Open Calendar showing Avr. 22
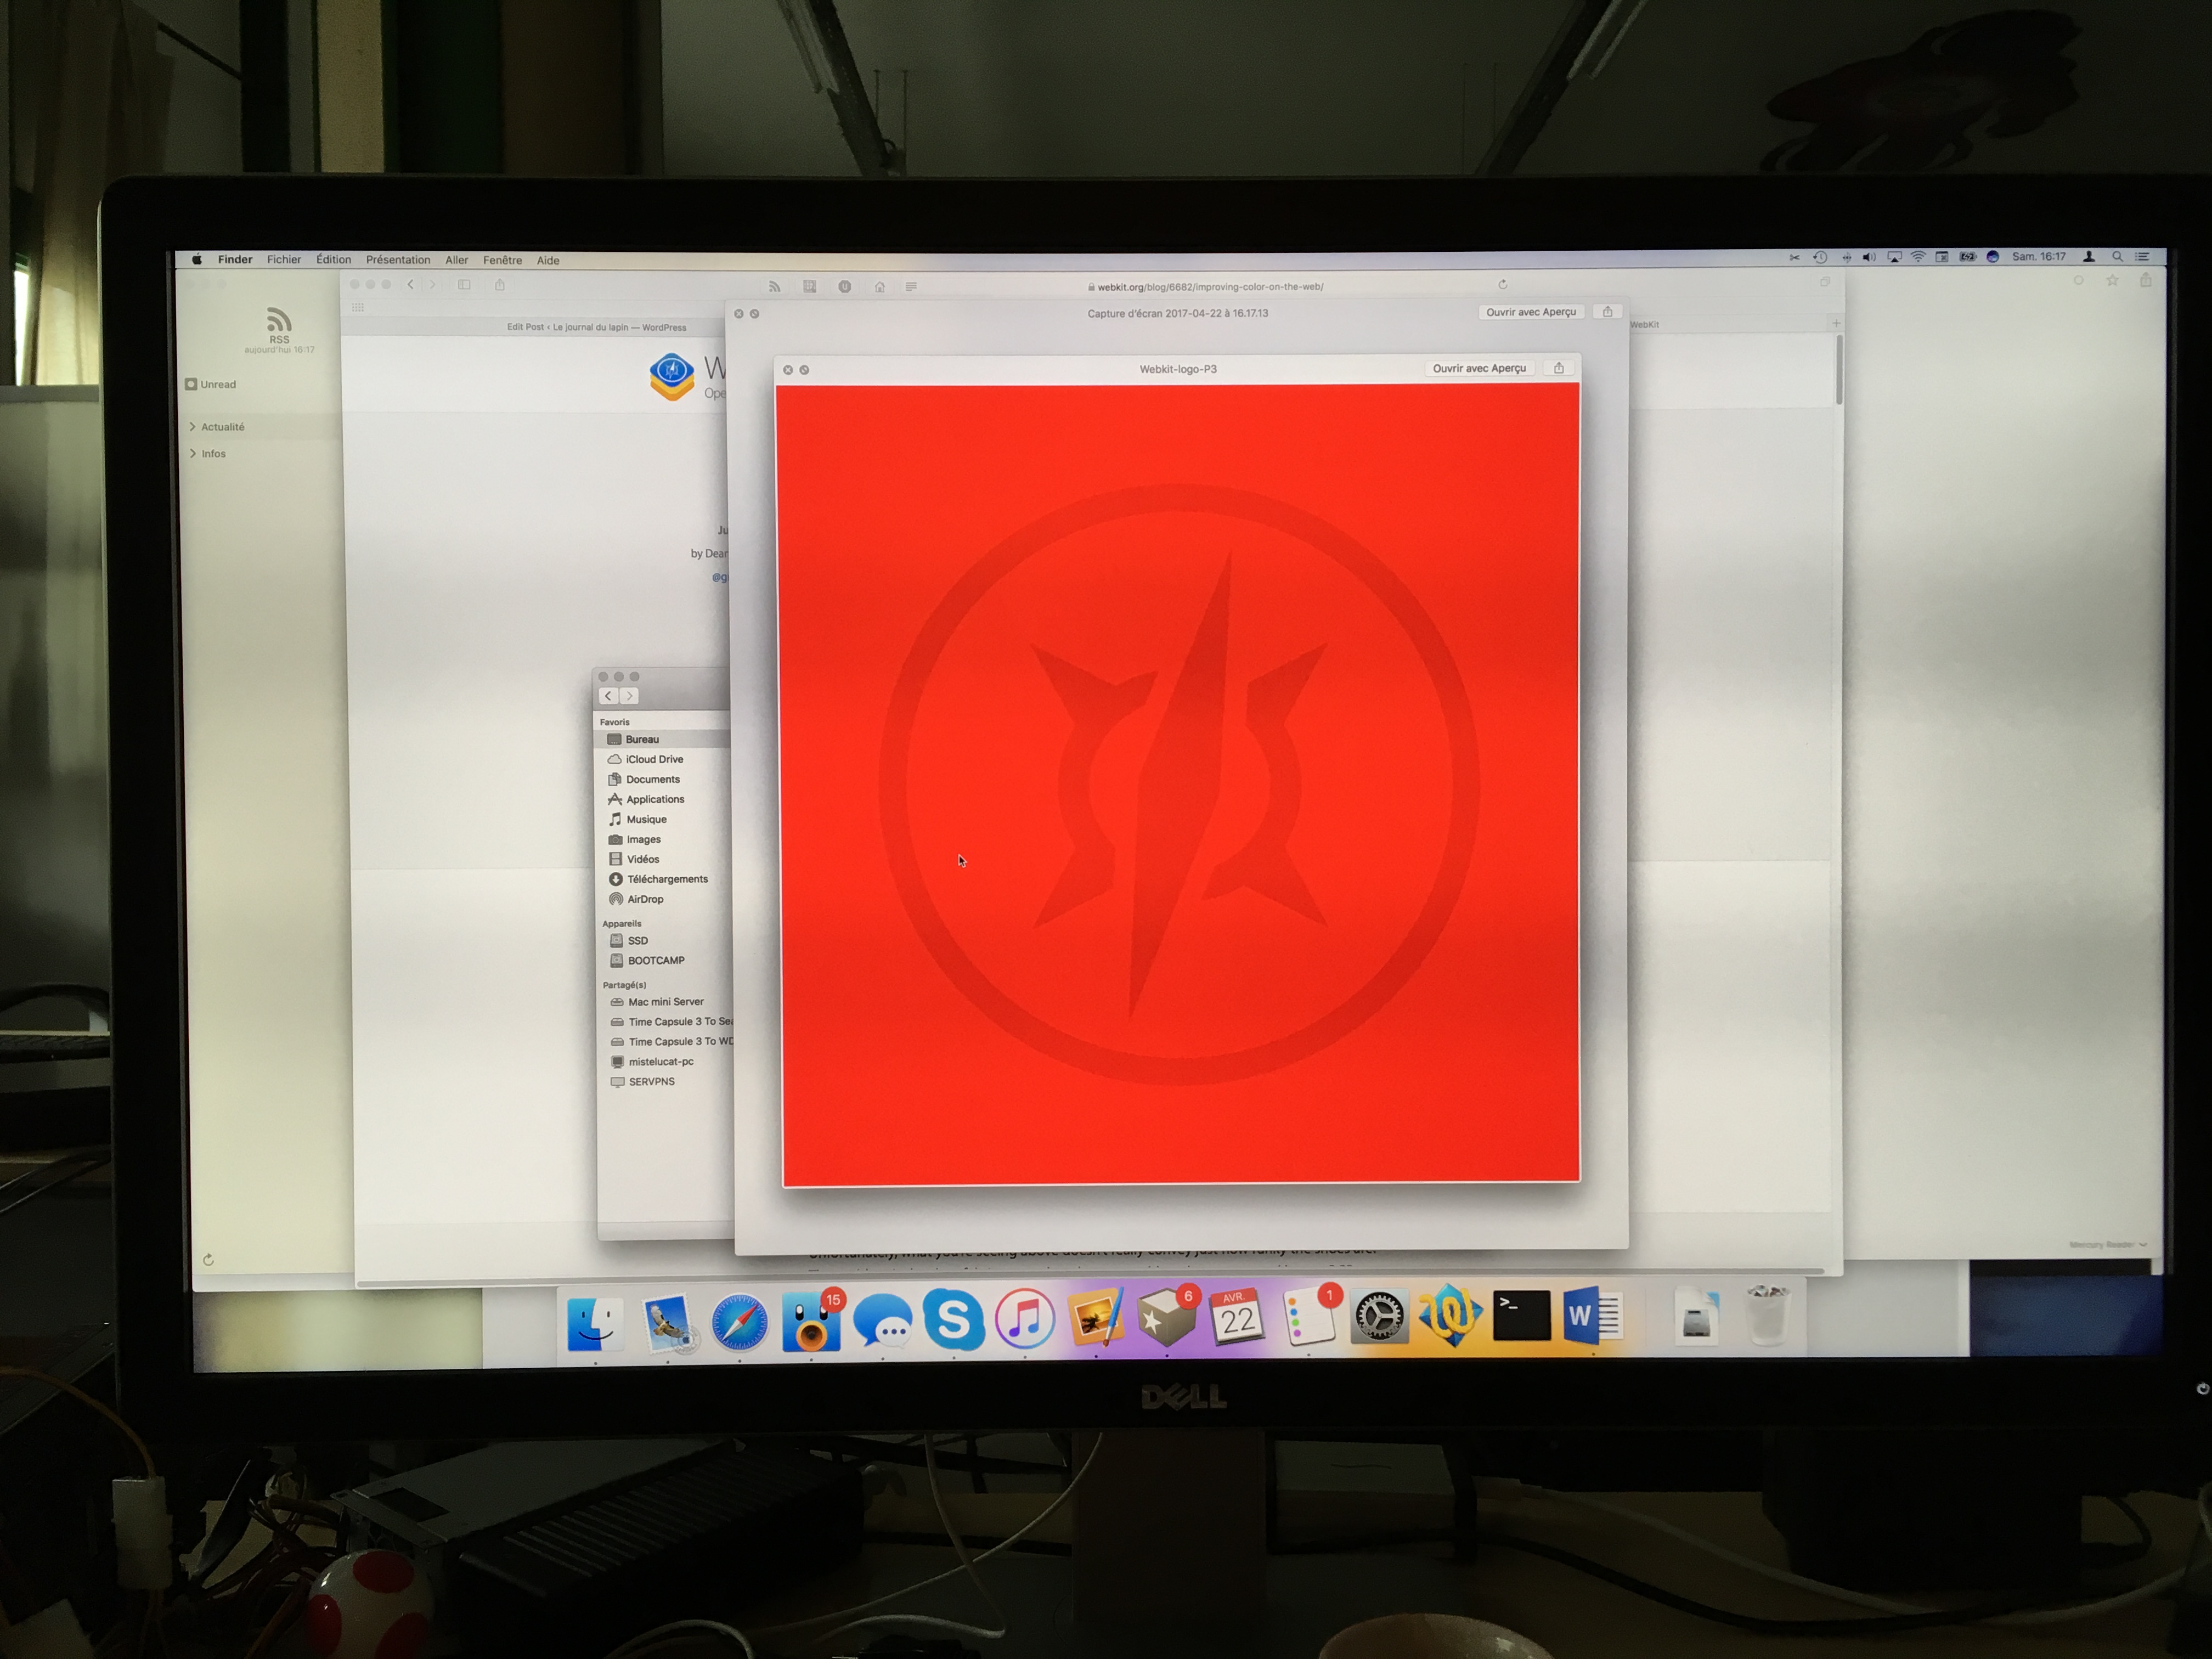The width and height of the screenshot is (2212, 1659). pos(1238,1317)
